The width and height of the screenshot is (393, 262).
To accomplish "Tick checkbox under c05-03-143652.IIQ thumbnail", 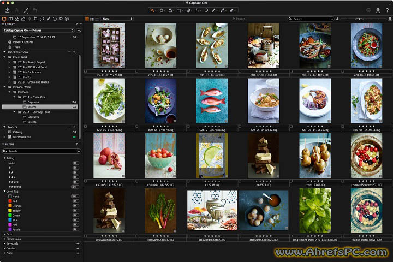I will pos(137,72).
